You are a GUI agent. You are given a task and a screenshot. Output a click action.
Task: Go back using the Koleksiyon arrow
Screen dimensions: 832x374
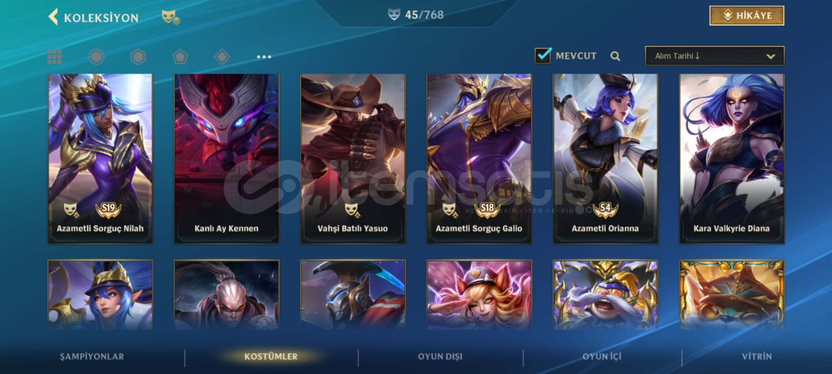[x=53, y=17]
